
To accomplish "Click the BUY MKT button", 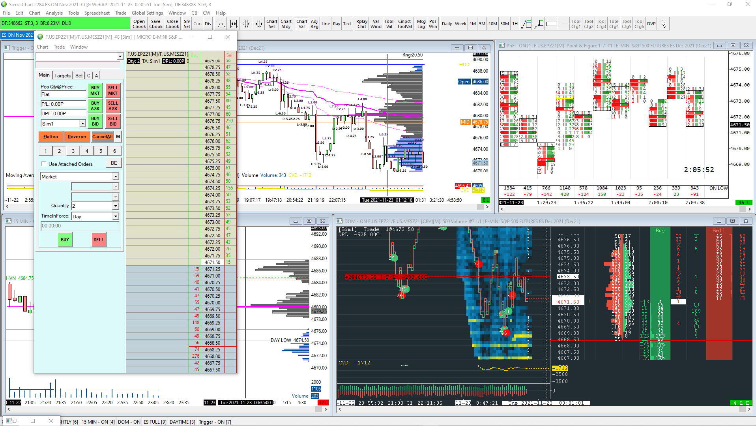I will coord(95,91).
